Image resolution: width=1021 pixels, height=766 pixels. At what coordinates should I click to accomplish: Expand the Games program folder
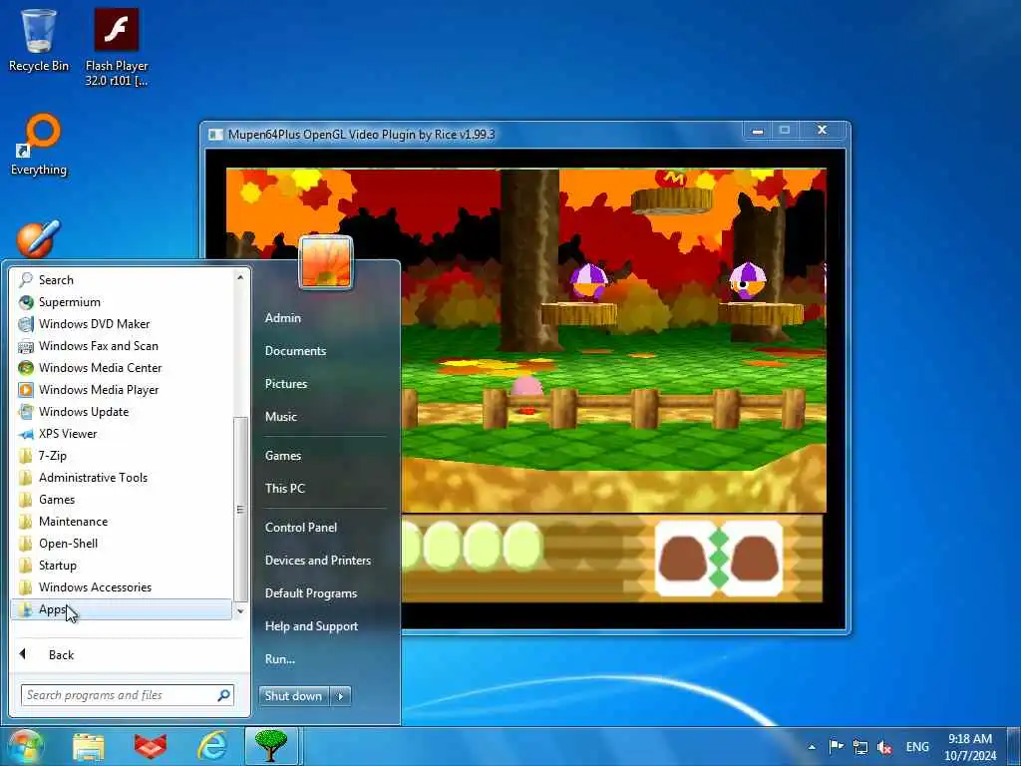tap(121, 500)
